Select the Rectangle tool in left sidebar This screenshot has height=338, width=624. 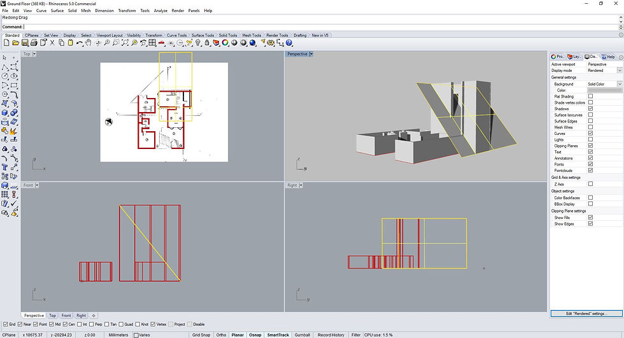tap(14, 85)
